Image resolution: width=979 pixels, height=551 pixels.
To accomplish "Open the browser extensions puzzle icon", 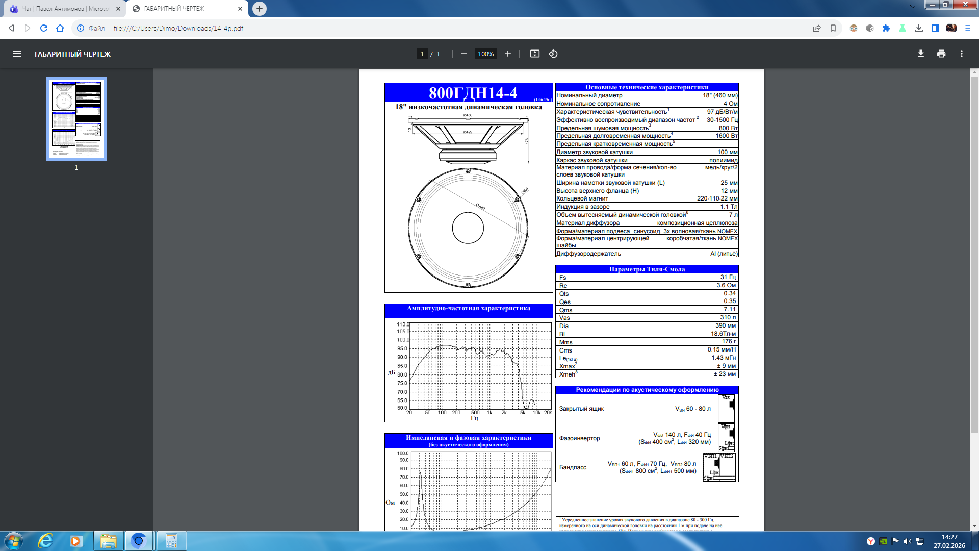I will 886,28.
